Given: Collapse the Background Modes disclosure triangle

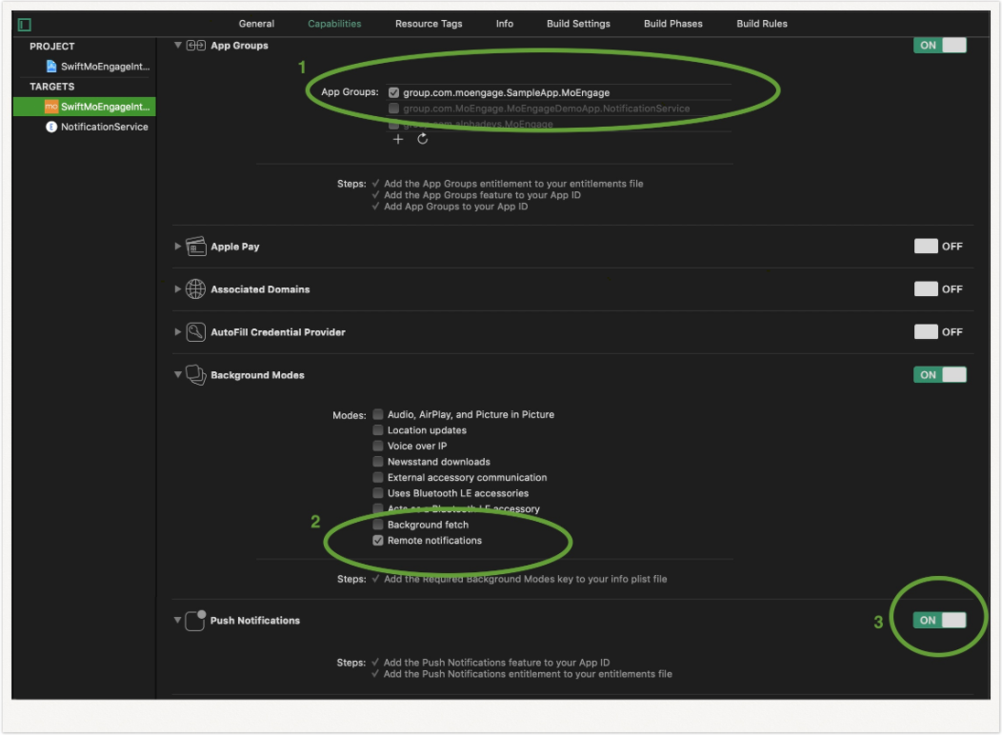Looking at the screenshot, I should click(178, 375).
